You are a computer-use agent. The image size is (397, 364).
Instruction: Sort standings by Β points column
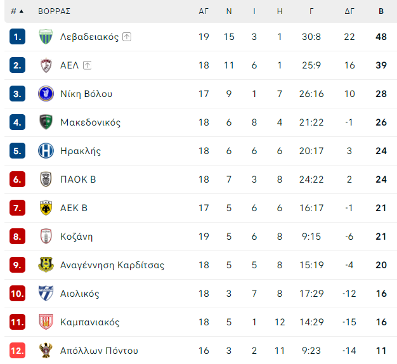pos(381,11)
